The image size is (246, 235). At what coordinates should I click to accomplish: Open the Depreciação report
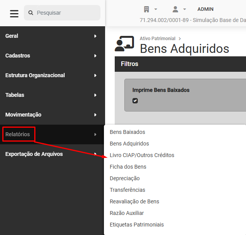coord(125,178)
